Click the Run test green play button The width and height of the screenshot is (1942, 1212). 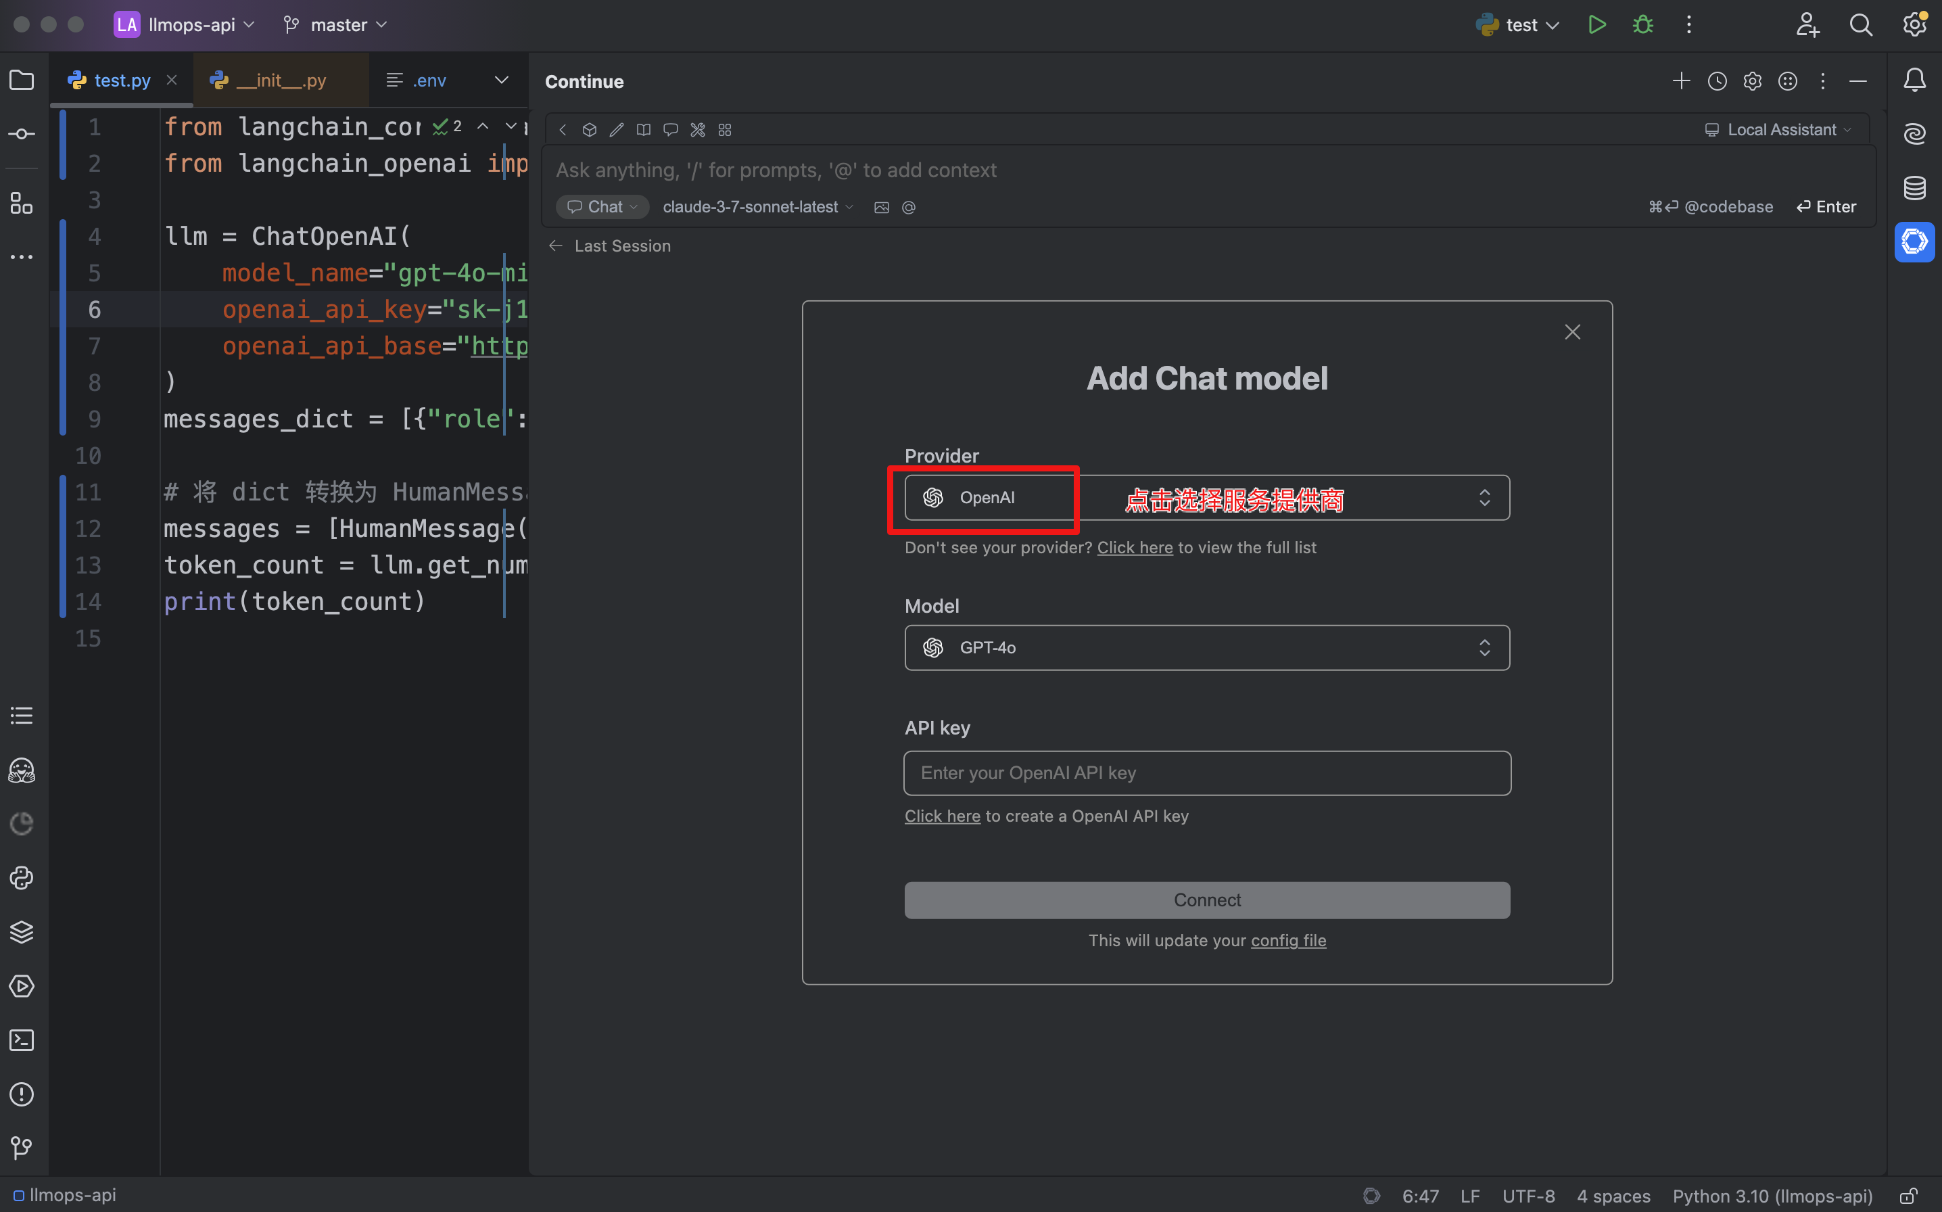point(1596,25)
